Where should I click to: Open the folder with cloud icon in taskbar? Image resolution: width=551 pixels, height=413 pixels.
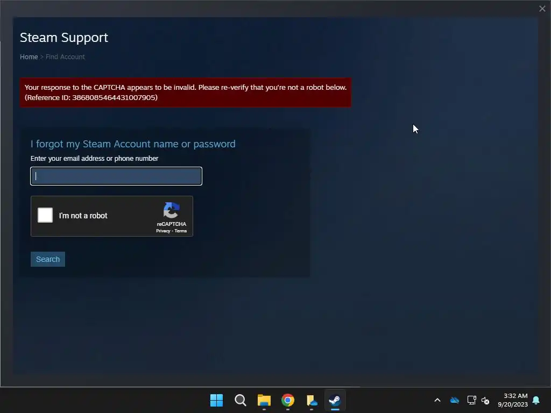(x=312, y=400)
